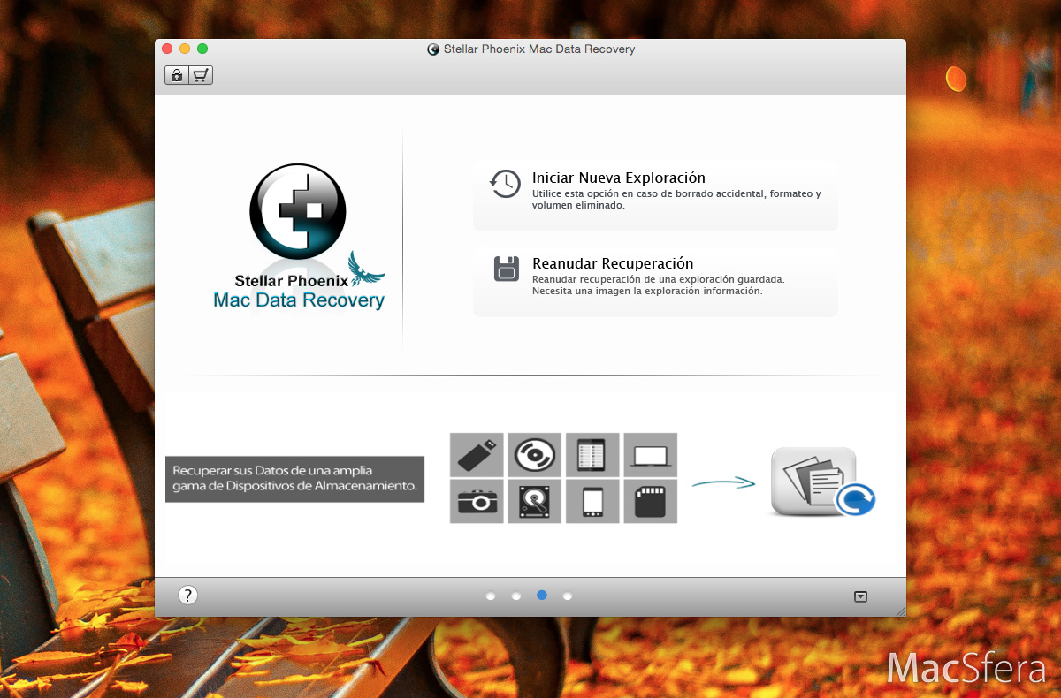
Task: Click the camera device icon
Action: [477, 502]
